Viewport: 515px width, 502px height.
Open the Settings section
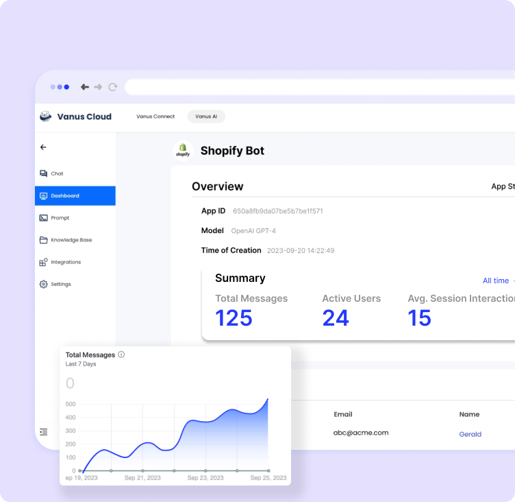pos(75,284)
